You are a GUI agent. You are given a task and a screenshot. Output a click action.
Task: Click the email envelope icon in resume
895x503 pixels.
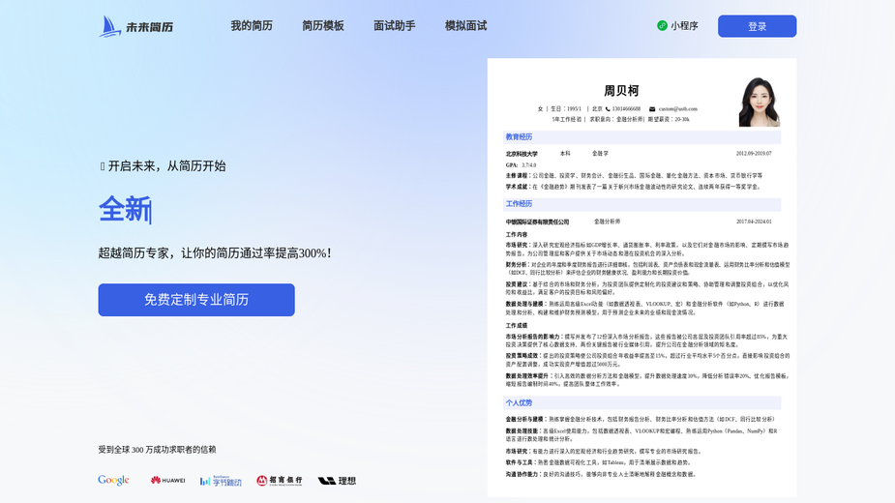[652, 109]
